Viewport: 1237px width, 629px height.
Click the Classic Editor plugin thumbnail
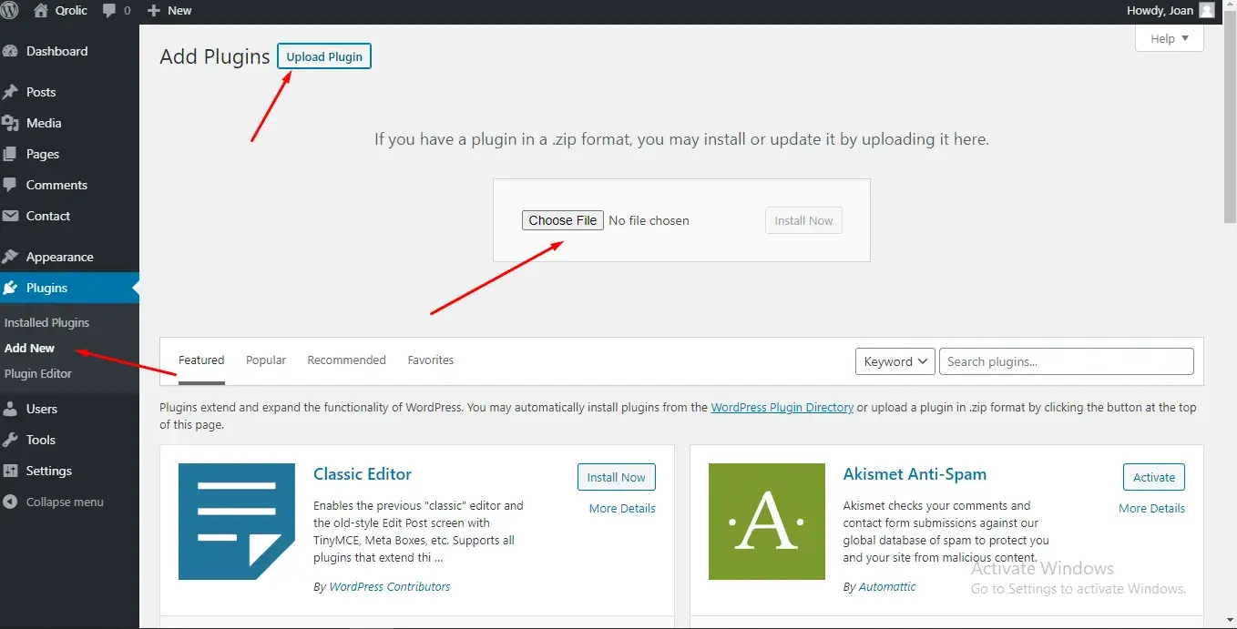[237, 522]
